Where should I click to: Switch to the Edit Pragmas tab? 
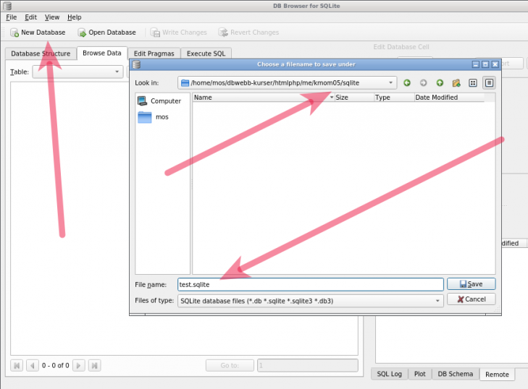pyautogui.click(x=154, y=54)
